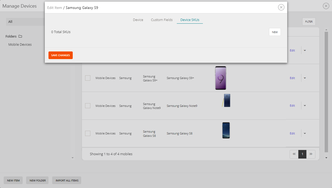Image resolution: width=332 pixels, height=188 pixels.
Task: Select the Mobile Devices folder
Action: point(20,45)
